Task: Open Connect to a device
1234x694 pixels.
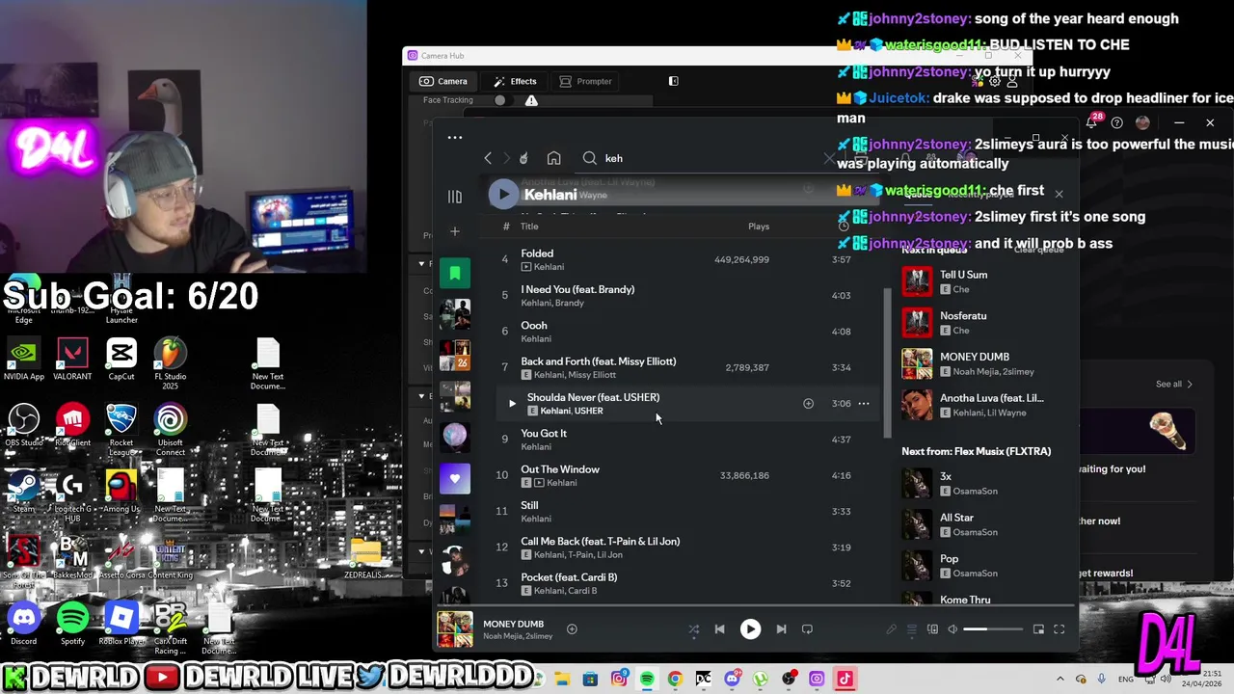Action: click(x=932, y=629)
